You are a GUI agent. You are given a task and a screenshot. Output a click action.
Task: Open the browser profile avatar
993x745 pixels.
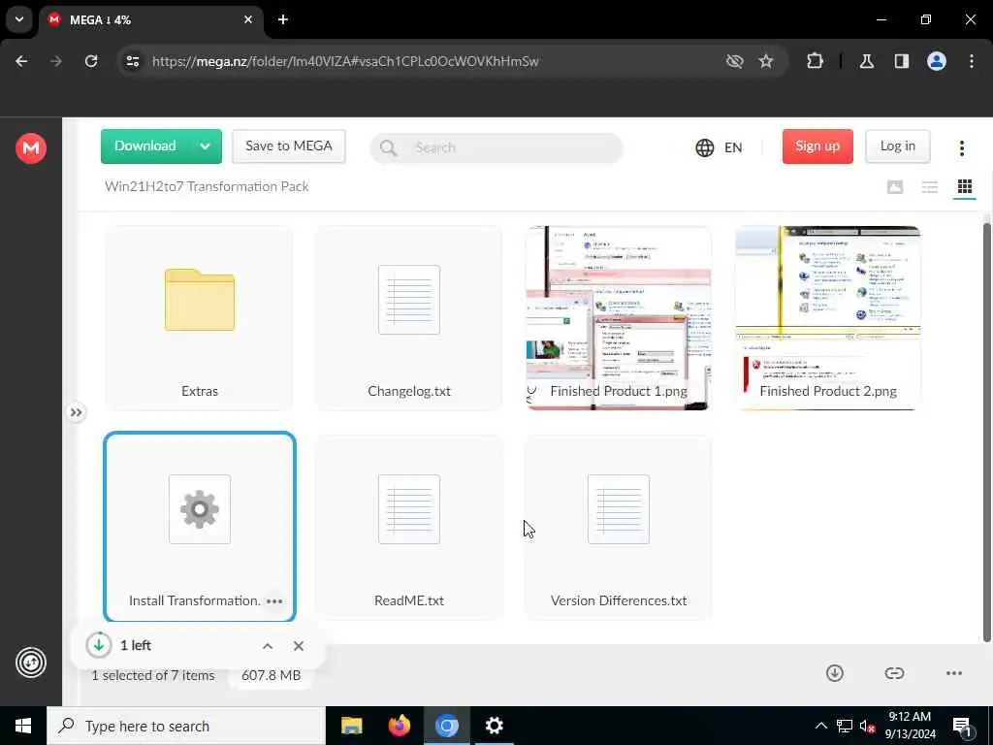coord(937,61)
